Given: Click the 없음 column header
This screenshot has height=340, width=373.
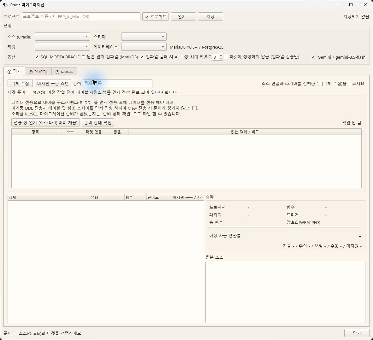Looking at the screenshot, I should (x=117, y=132).
